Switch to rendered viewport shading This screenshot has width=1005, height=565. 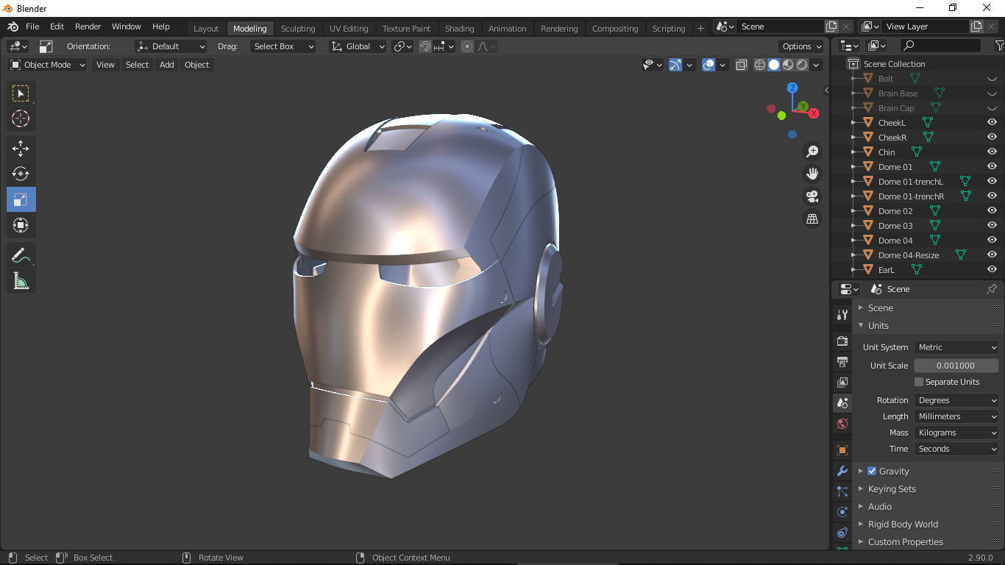point(802,65)
